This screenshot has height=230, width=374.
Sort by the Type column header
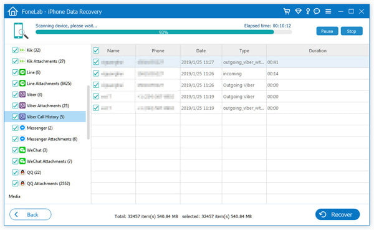(244, 50)
